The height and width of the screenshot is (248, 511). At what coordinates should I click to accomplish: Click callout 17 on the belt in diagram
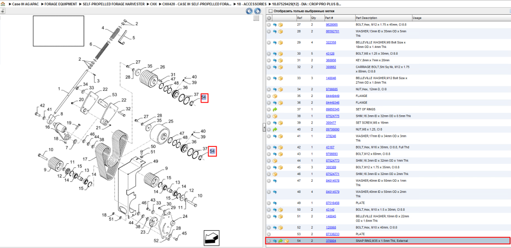[x=85, y=160]
